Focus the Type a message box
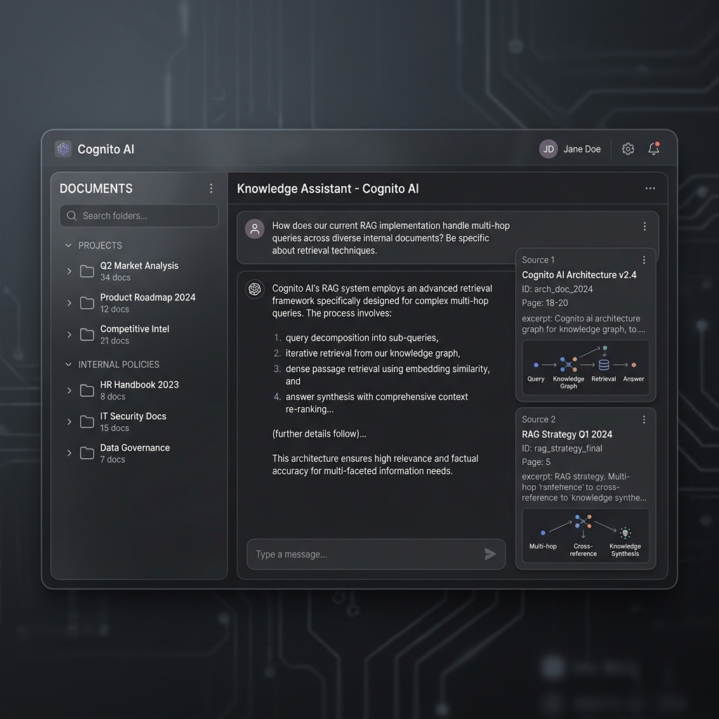This screenshot has width=719, height=719. coord(376,554)
